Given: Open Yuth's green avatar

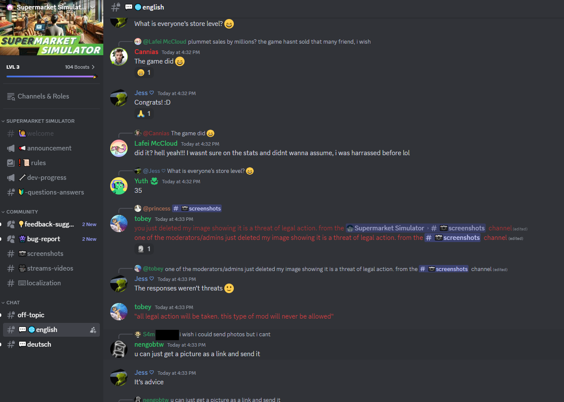Looking at the screenshot, I should click(118, 186).
